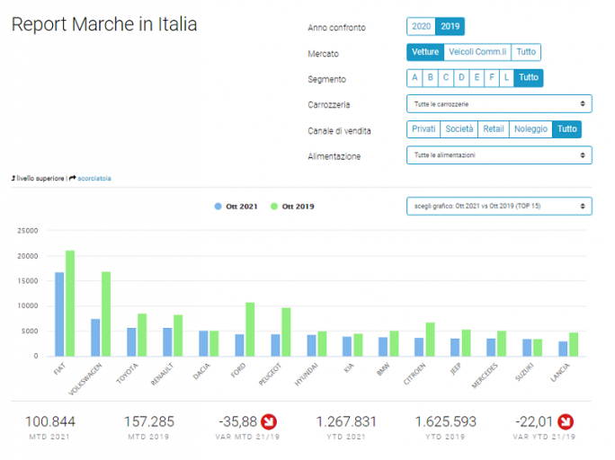The width and height of the screenshot is (615, 460).
Task: Click FORD green 2019 bar
Action: pyautogui.click(x=250, y=329)
